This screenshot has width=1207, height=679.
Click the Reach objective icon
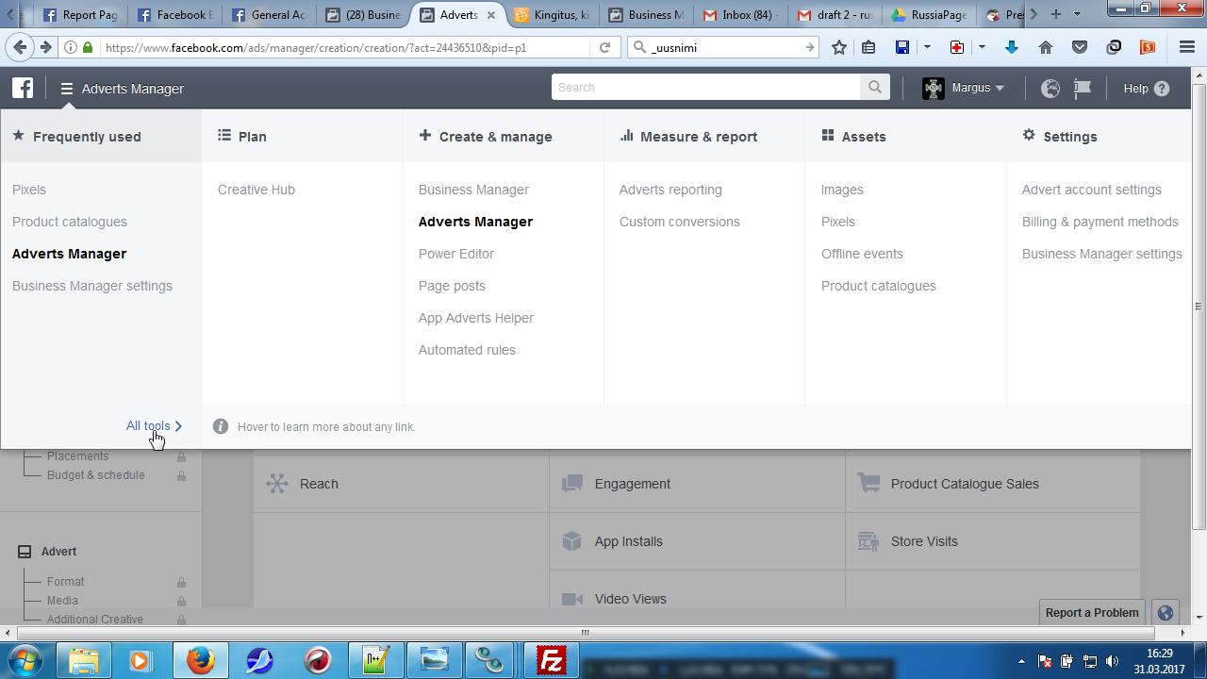click(276, 484)
